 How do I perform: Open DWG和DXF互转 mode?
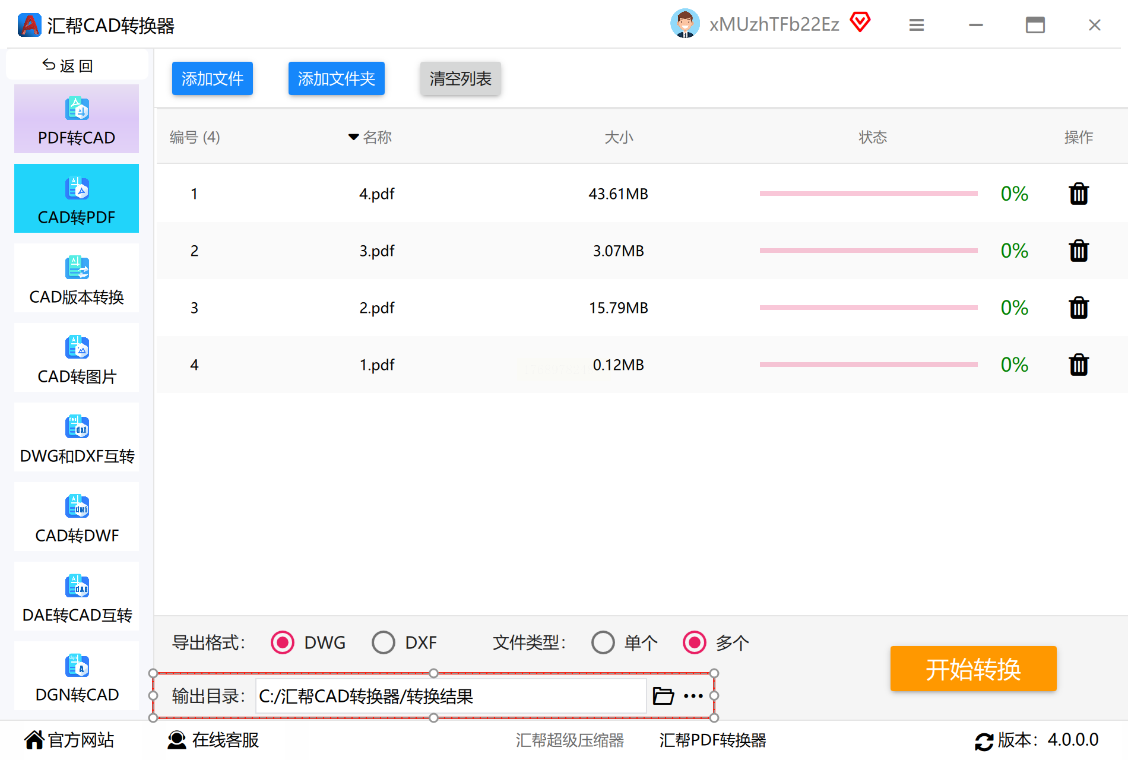tap(77, 437)
